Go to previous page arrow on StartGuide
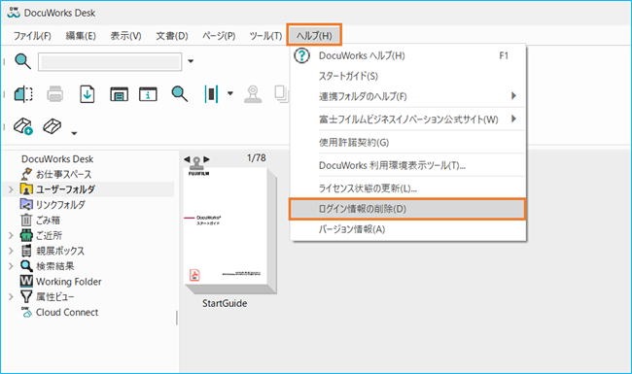The height and width of the screenshot is (374, 632). pos(187,159)
